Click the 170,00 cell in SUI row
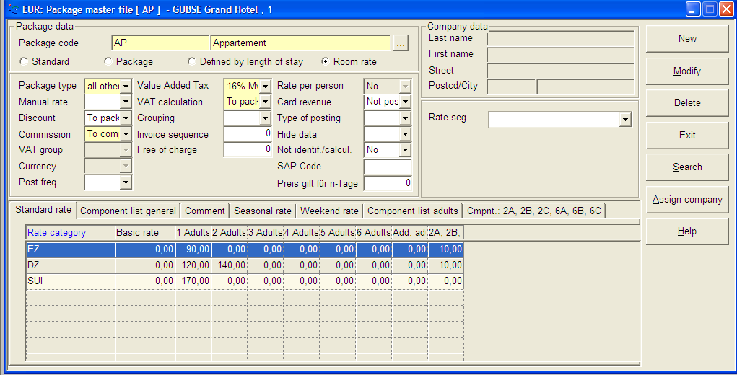Screen dimensions: 737x375 click(x=193, y=281)
